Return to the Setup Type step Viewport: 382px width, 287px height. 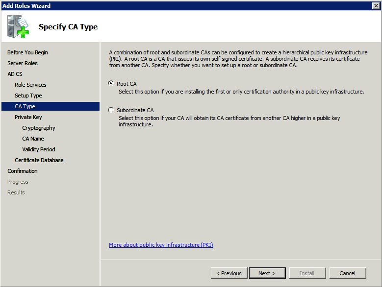click(x=28, y=96)
